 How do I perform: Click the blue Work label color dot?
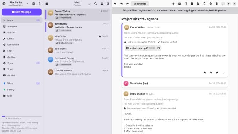pos(4,84)
